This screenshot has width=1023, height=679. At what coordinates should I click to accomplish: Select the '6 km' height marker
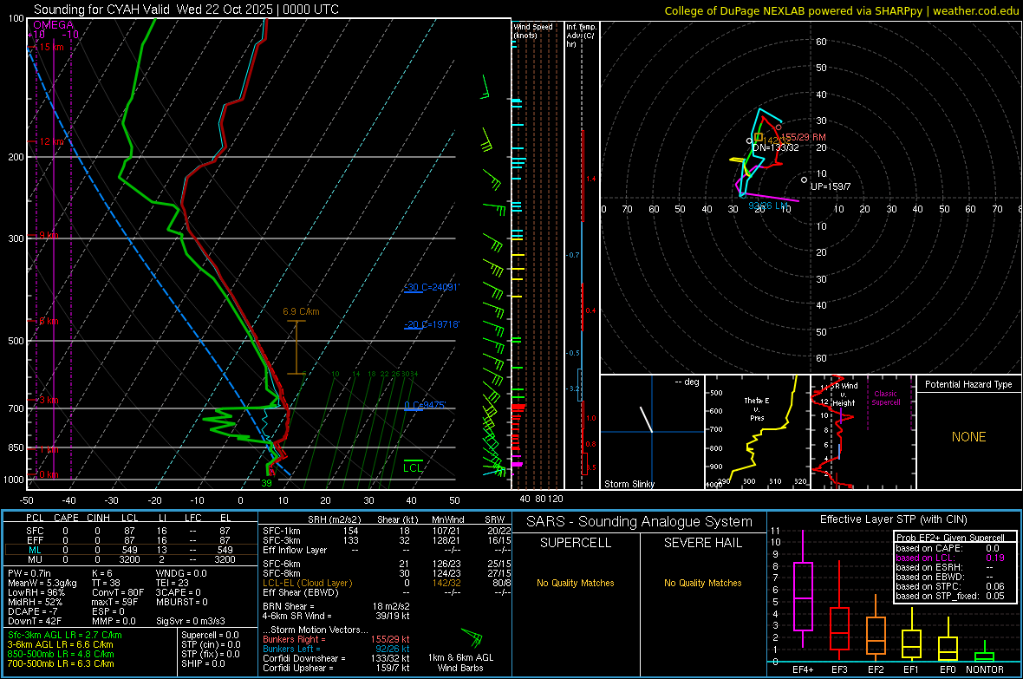pos(49,321)
